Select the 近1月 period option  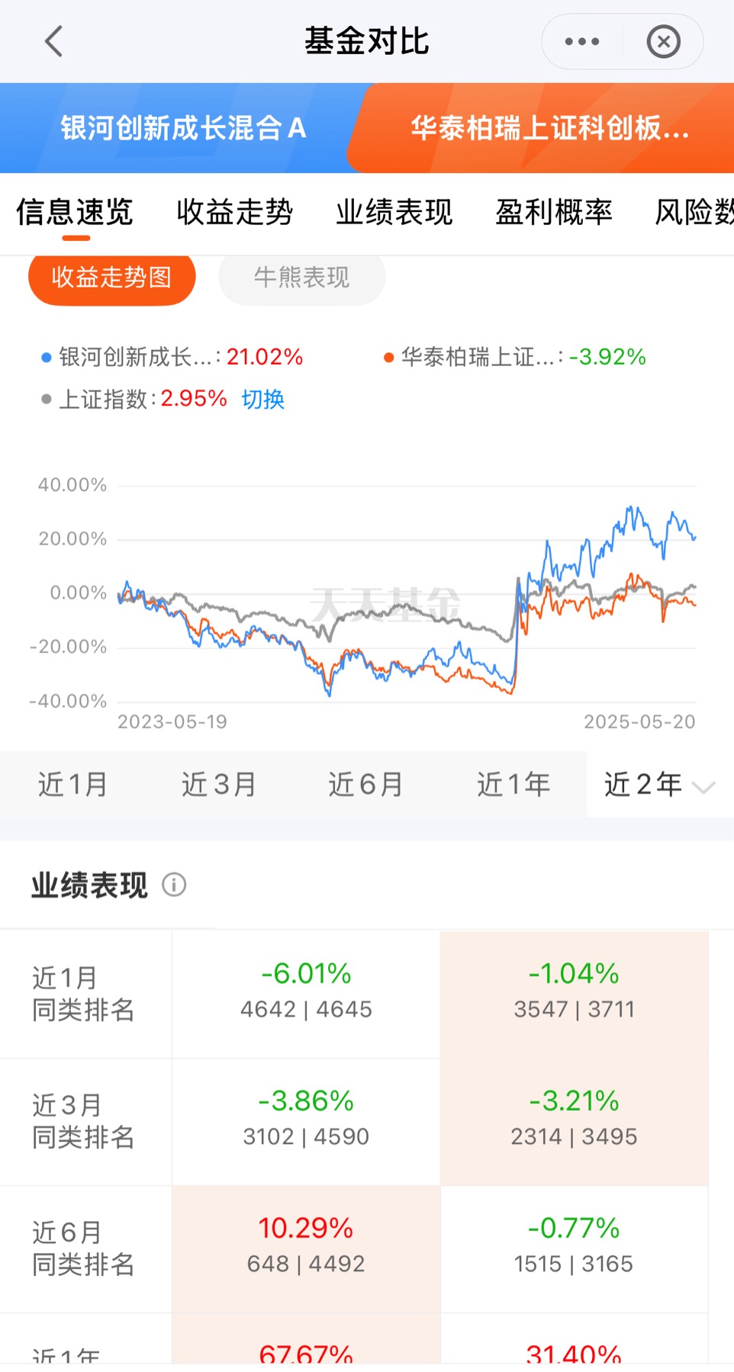coord(73,784)
